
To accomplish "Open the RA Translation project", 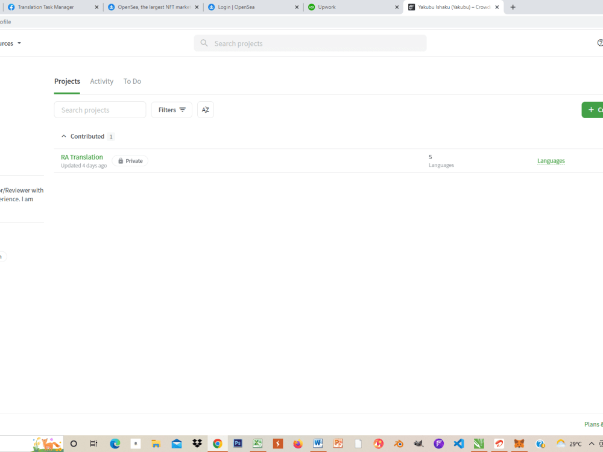I will [82, 157].
